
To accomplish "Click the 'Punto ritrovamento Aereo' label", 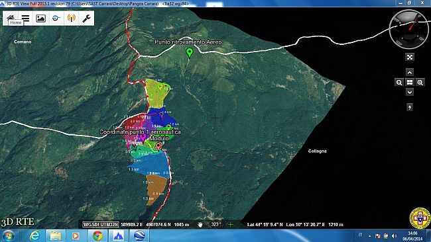I will 188,42.
